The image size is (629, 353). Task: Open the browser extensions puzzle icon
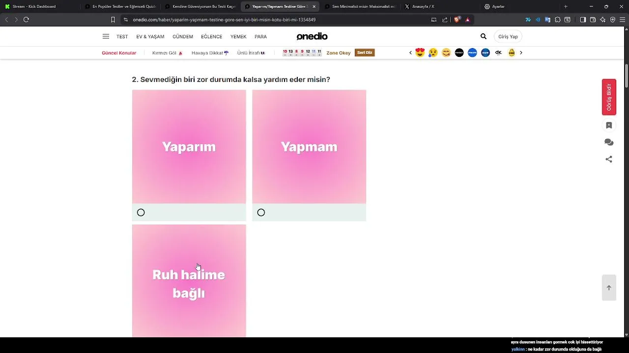point(558,20)
